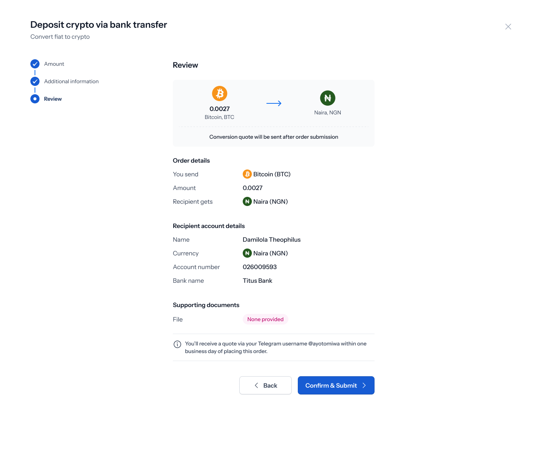
Task: Click the Convert fiat to crypto subtitle
Action: [x=60, y=36]
